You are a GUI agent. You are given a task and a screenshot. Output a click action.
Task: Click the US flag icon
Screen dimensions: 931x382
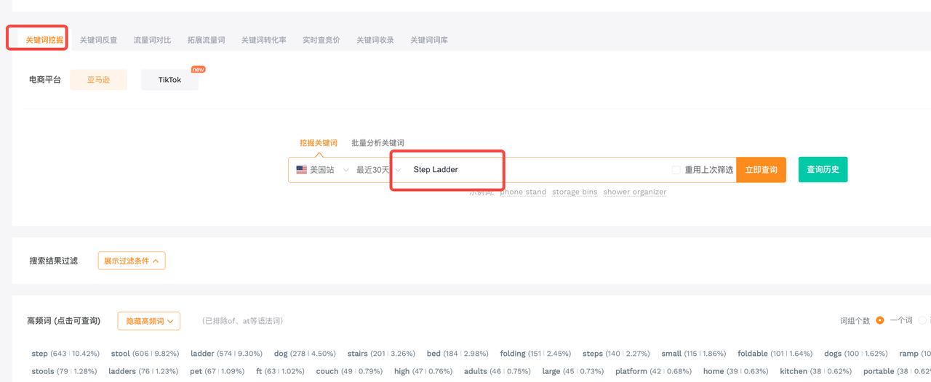[x=301, y=170]
